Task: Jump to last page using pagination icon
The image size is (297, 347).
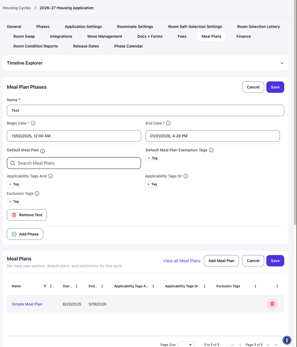Action: (275, 345)
